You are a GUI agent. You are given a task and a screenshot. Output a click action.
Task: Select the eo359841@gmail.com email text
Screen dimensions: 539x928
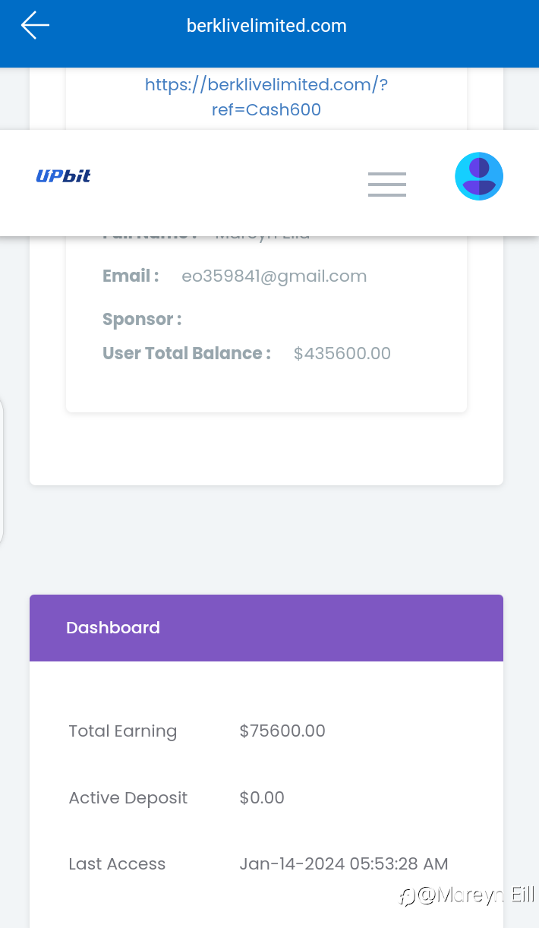pyautogui.click(x=274, y=276)
